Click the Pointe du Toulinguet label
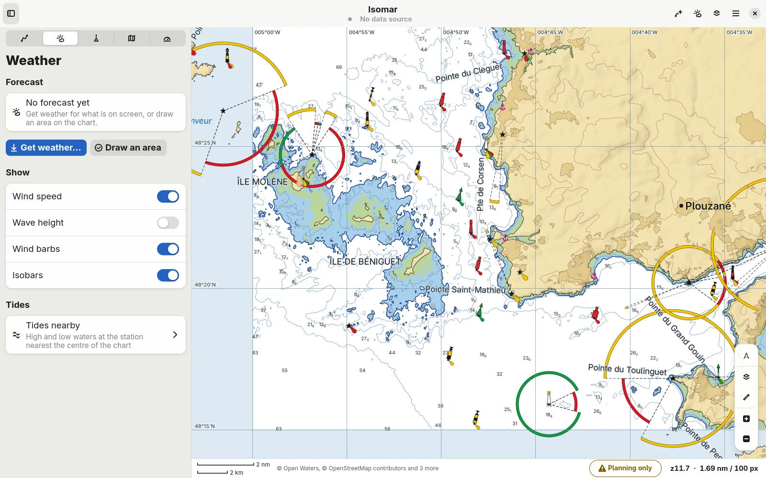The image size is (766, 478). pyautogui.click(x=627, y=369)
